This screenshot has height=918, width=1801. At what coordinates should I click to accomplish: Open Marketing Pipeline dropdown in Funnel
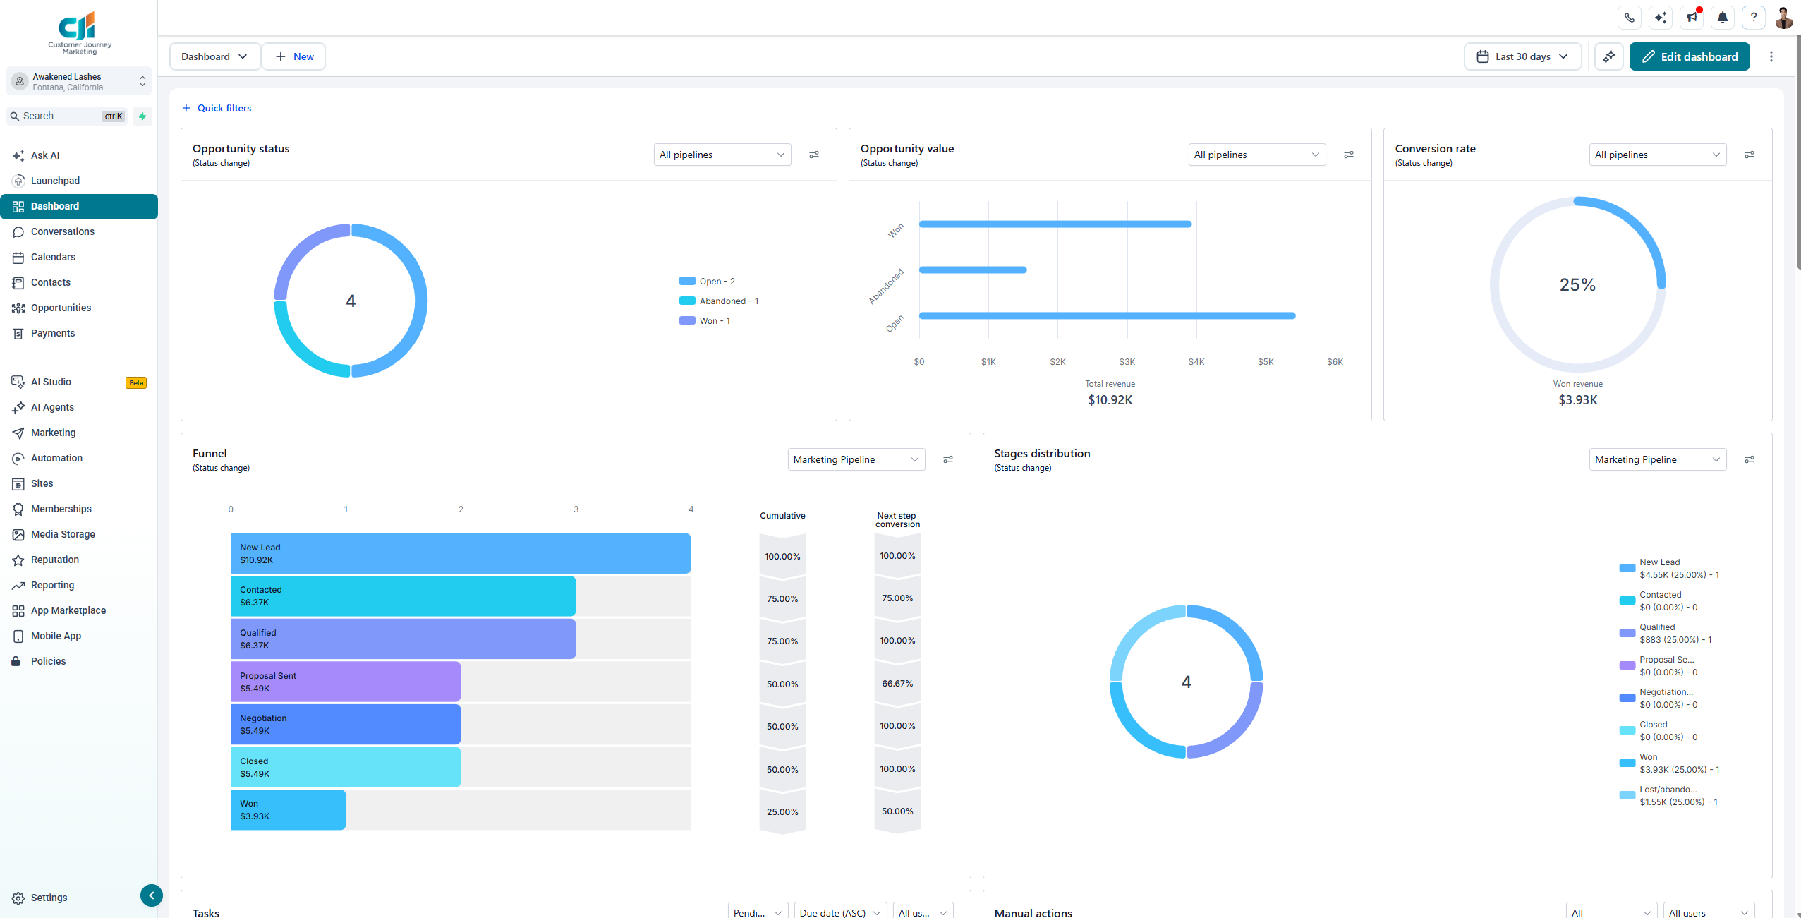coord(856,459)
